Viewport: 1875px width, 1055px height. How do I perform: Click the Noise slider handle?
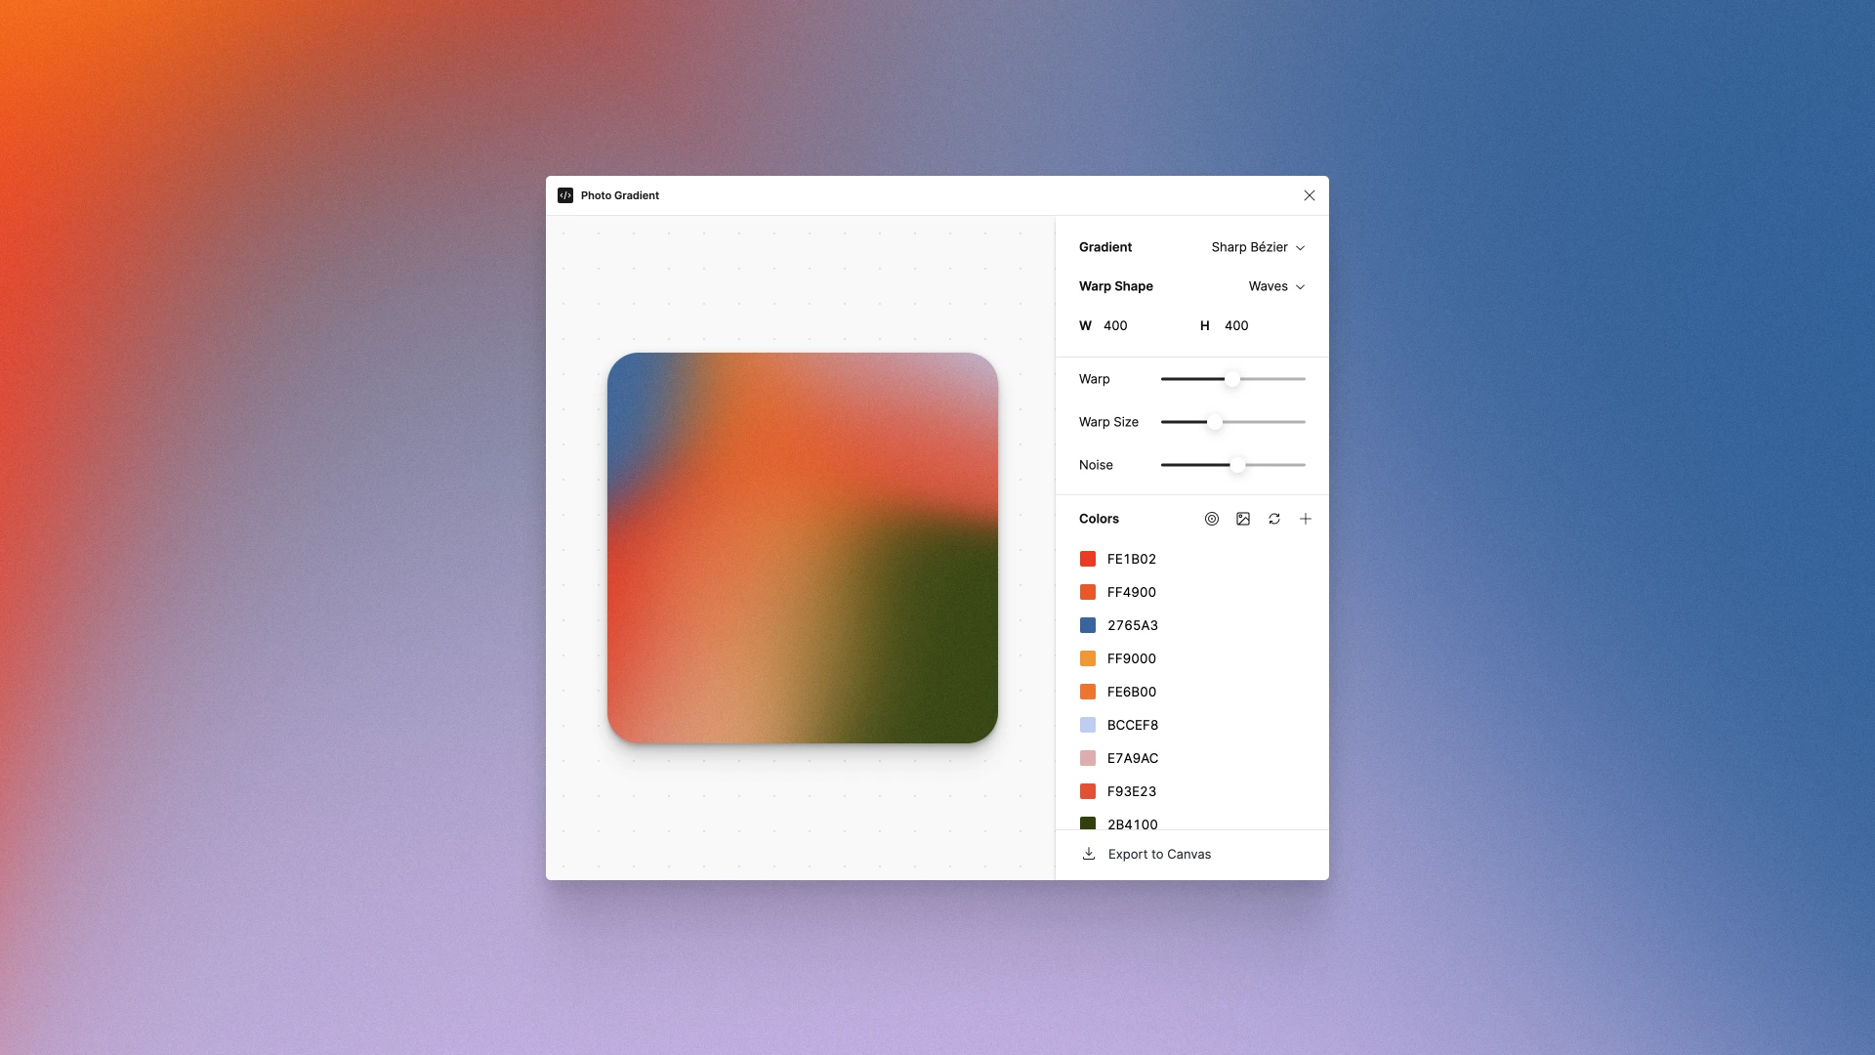click(1237, 465)
